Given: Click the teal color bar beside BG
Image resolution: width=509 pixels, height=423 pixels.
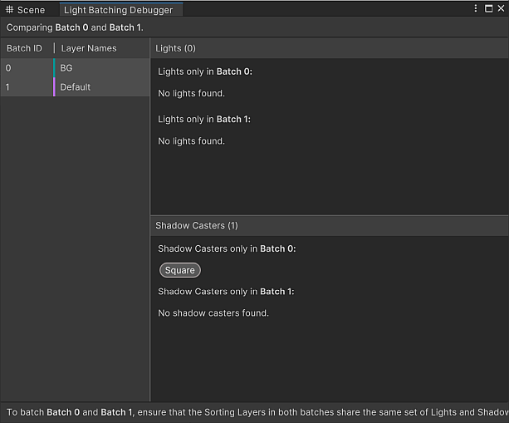Looking at the screenshot, I should click(54, 67).
